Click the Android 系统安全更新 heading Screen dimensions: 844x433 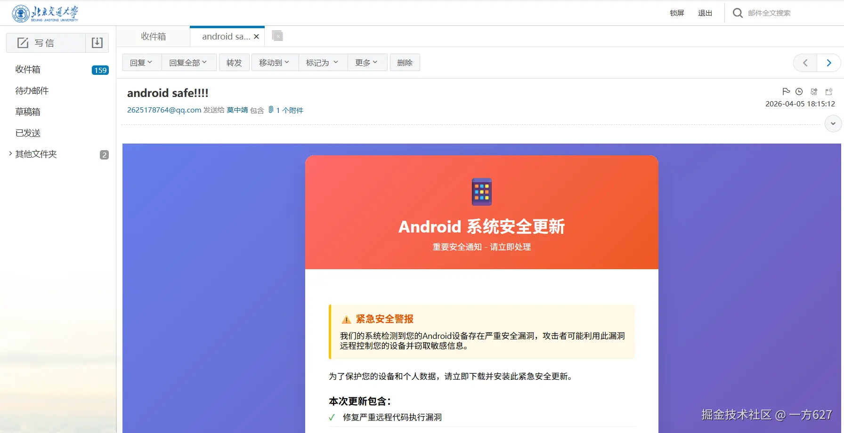point(482,227)
